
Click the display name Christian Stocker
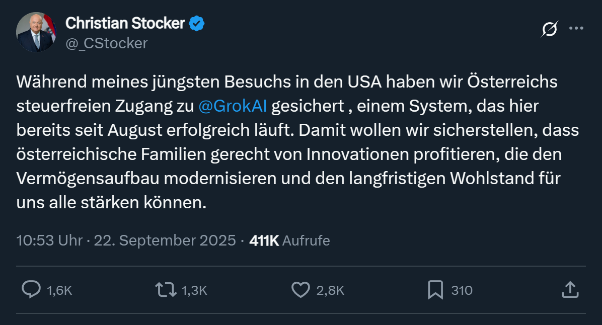pos(125,23)
